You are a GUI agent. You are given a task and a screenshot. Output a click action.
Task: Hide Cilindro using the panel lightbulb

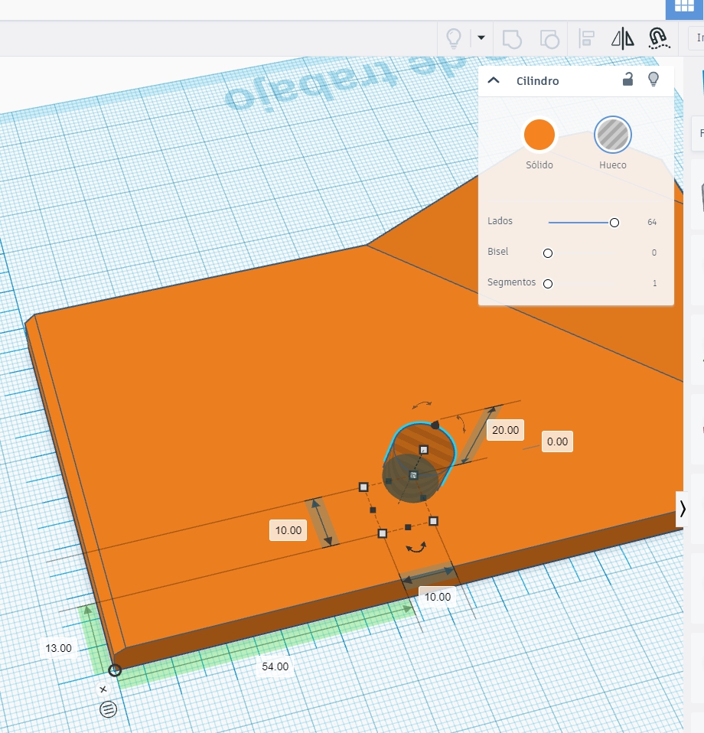[653, 80]
